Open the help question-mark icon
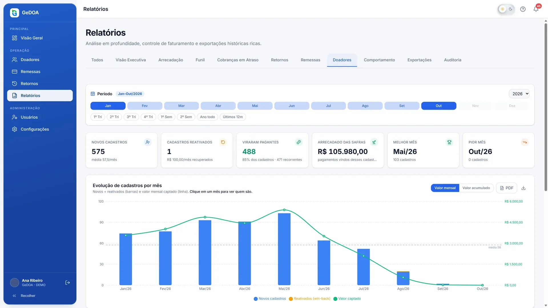548x308 pixels. tap(523, 9)
